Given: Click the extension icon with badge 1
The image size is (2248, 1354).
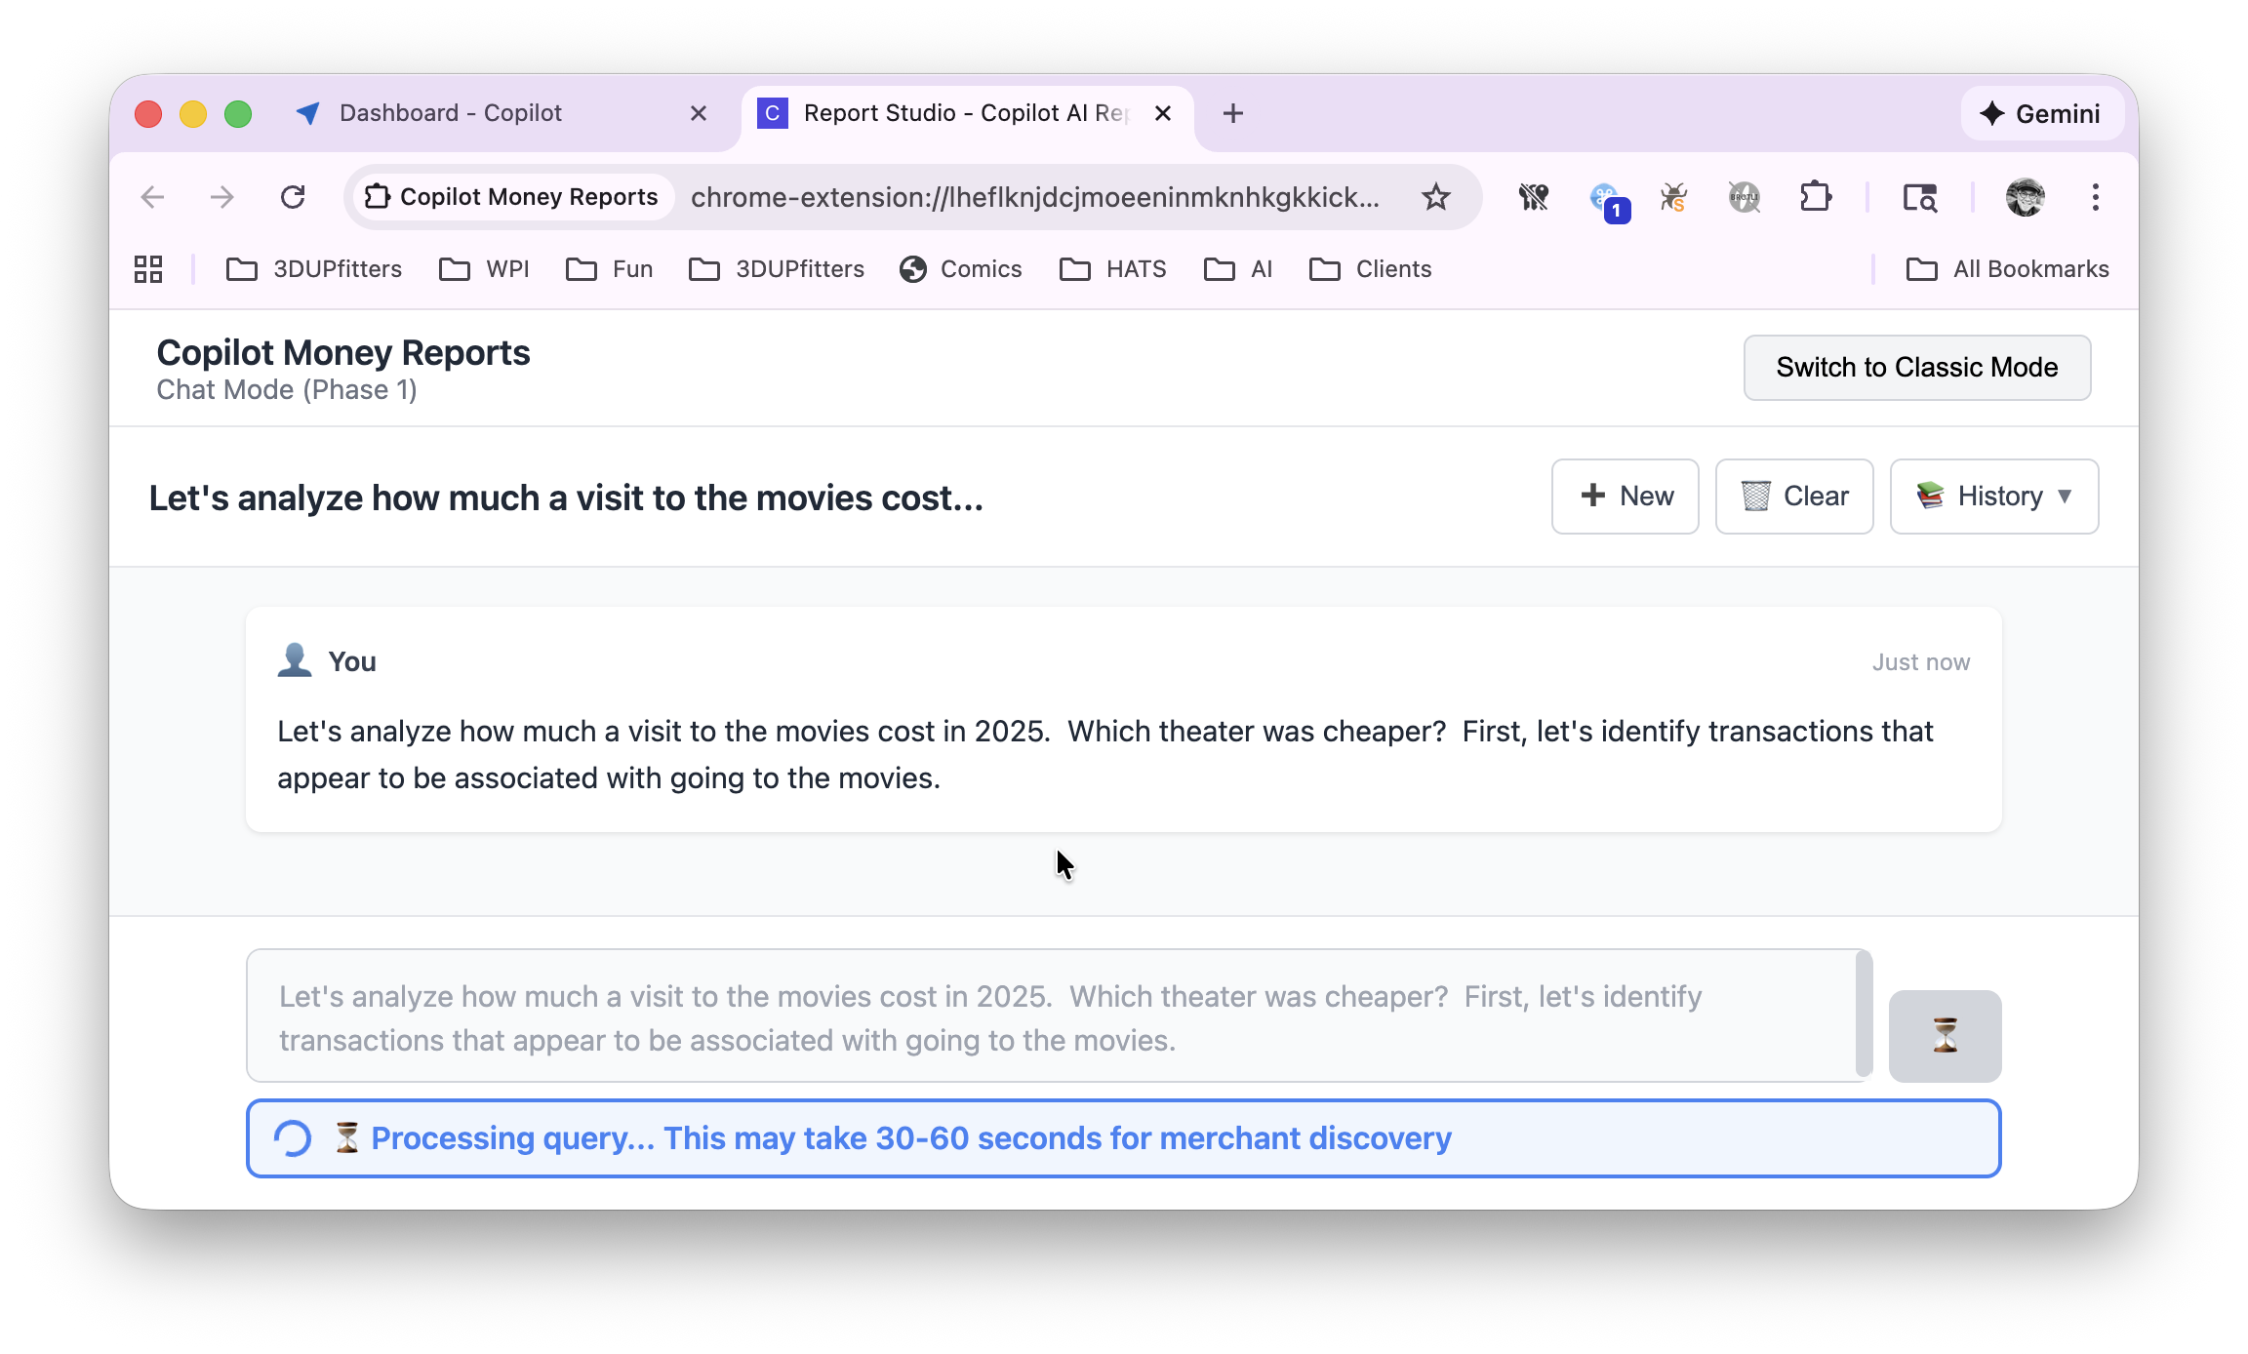Looking at the screenshot, I should (x=1605, y=199).
